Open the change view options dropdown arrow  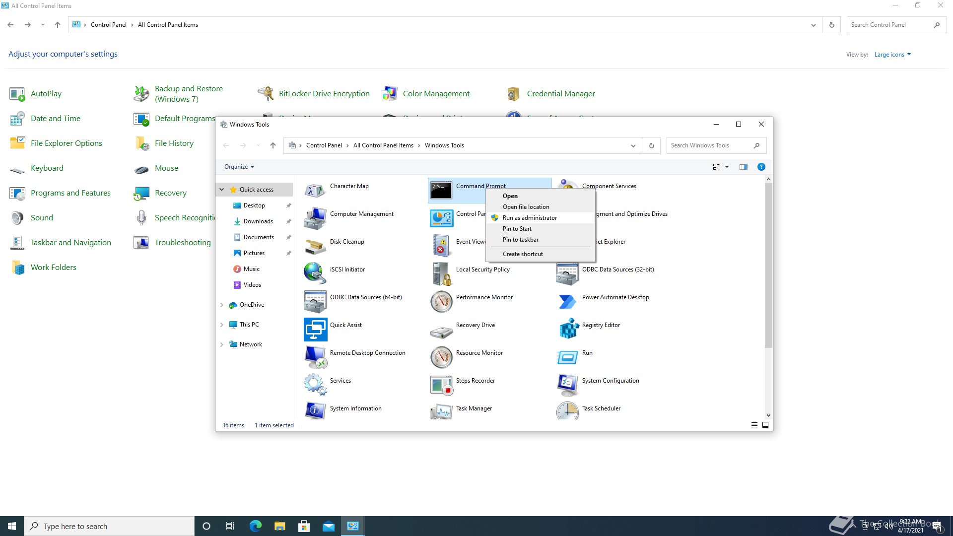(727, 167)
